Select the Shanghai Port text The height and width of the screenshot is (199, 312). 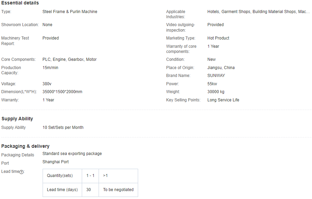(x=56, y=162)
